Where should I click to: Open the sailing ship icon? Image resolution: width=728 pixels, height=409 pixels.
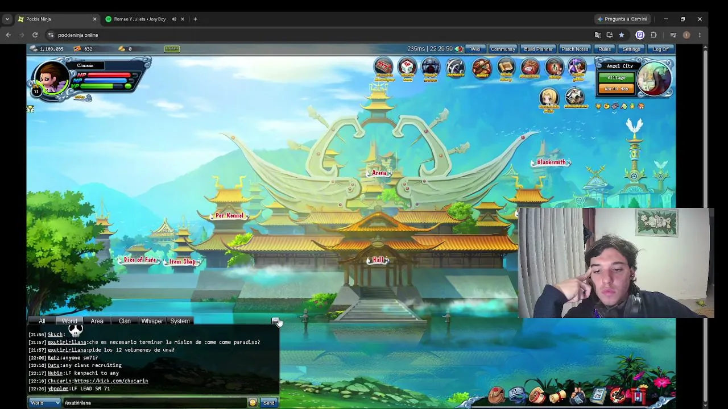(x=576, y=98)
